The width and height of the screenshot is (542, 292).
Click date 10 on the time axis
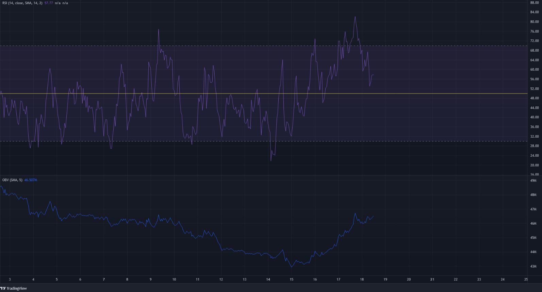pos(174,279)
